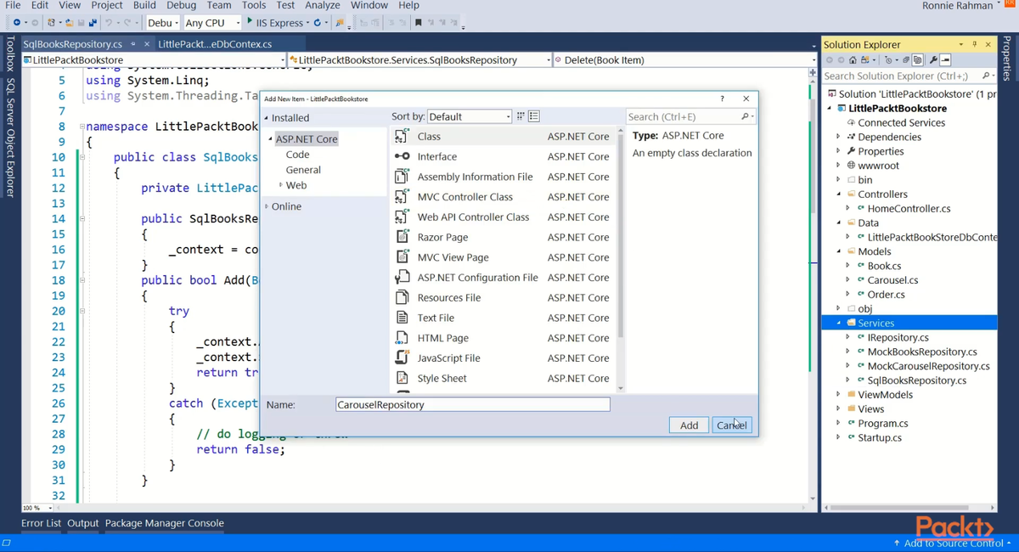Open the Package Manager Console tab

(x=165, y=523)
